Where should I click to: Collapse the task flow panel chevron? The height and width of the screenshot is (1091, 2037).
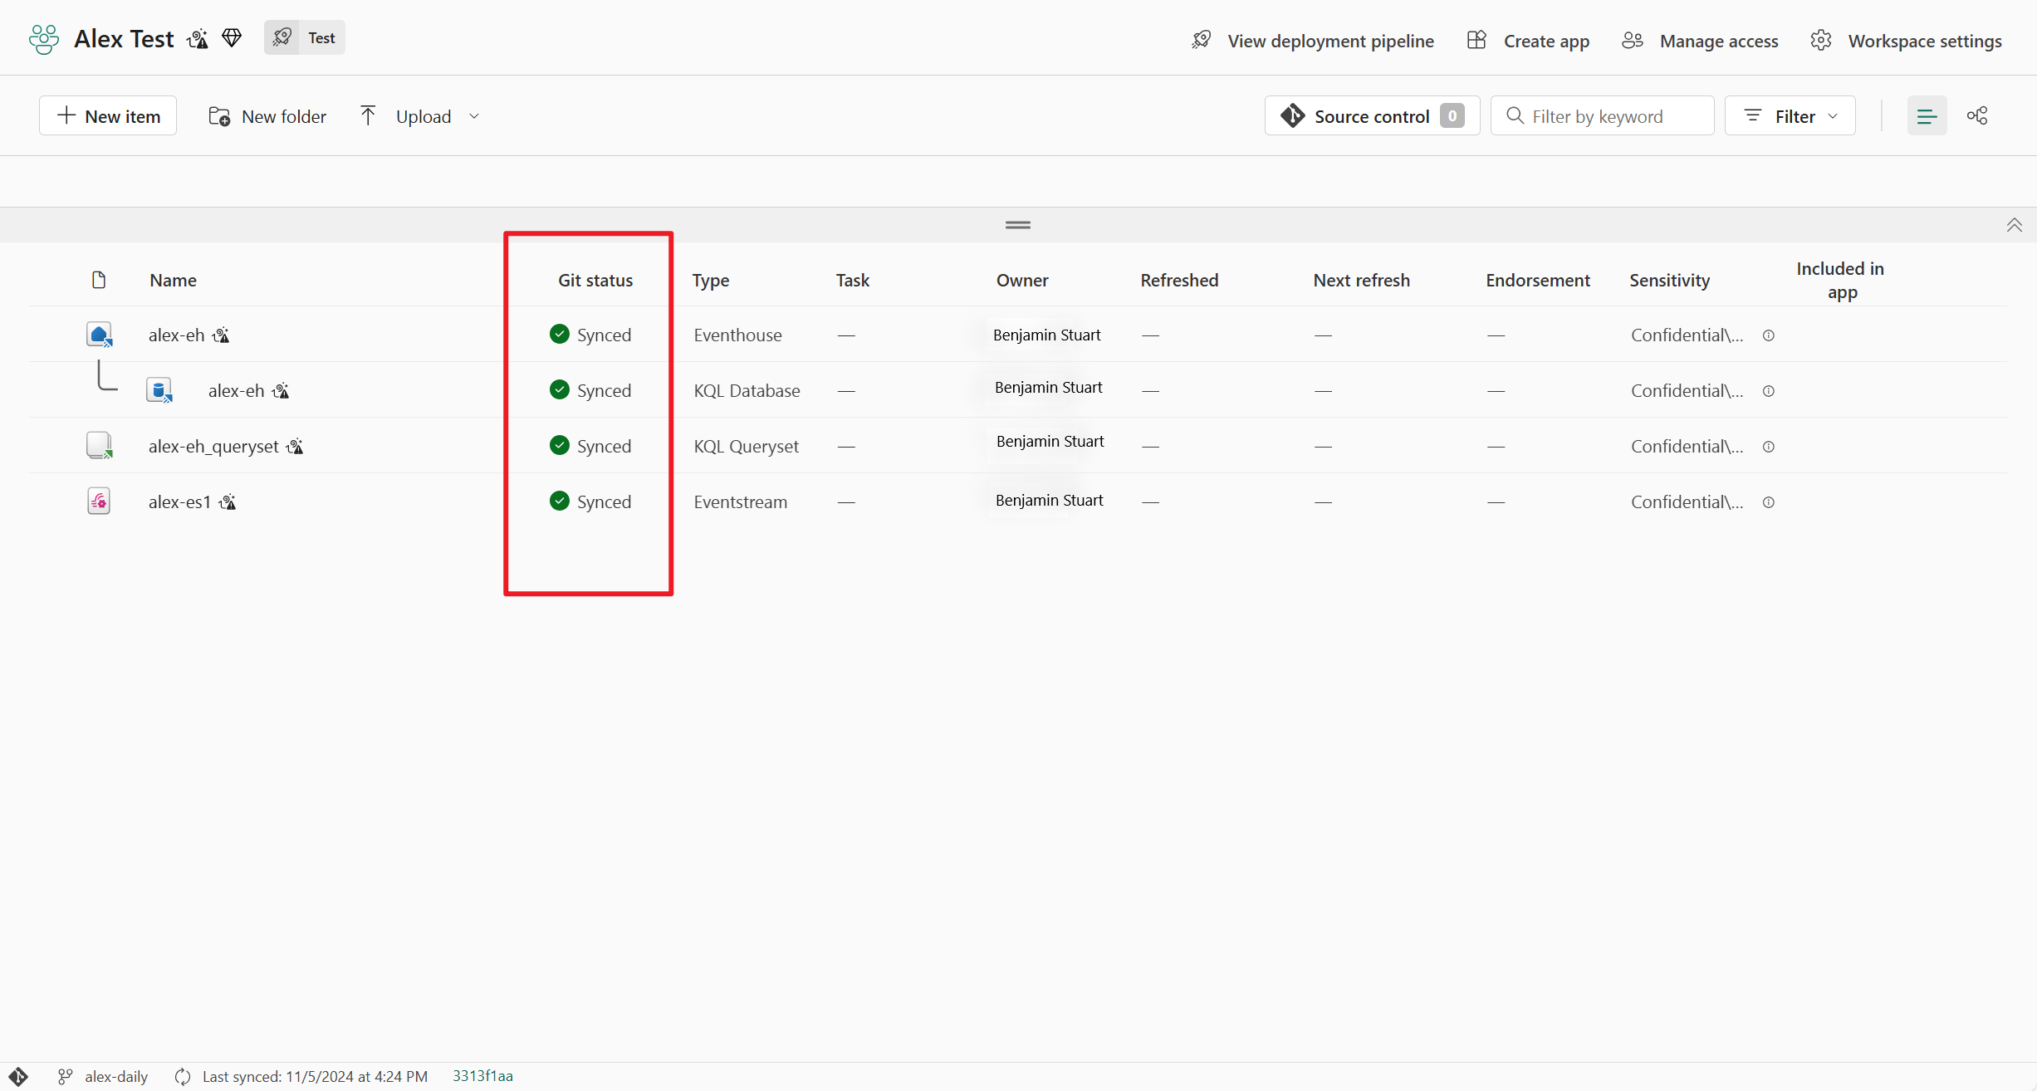(x=2014, y=225)
